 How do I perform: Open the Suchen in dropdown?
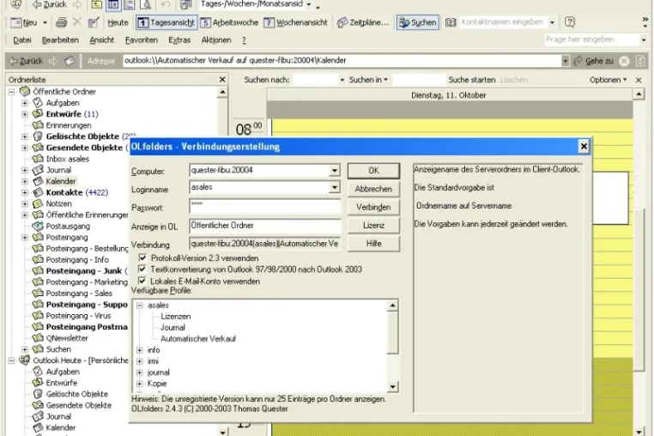pyautogui.click(x=368, y=80)
